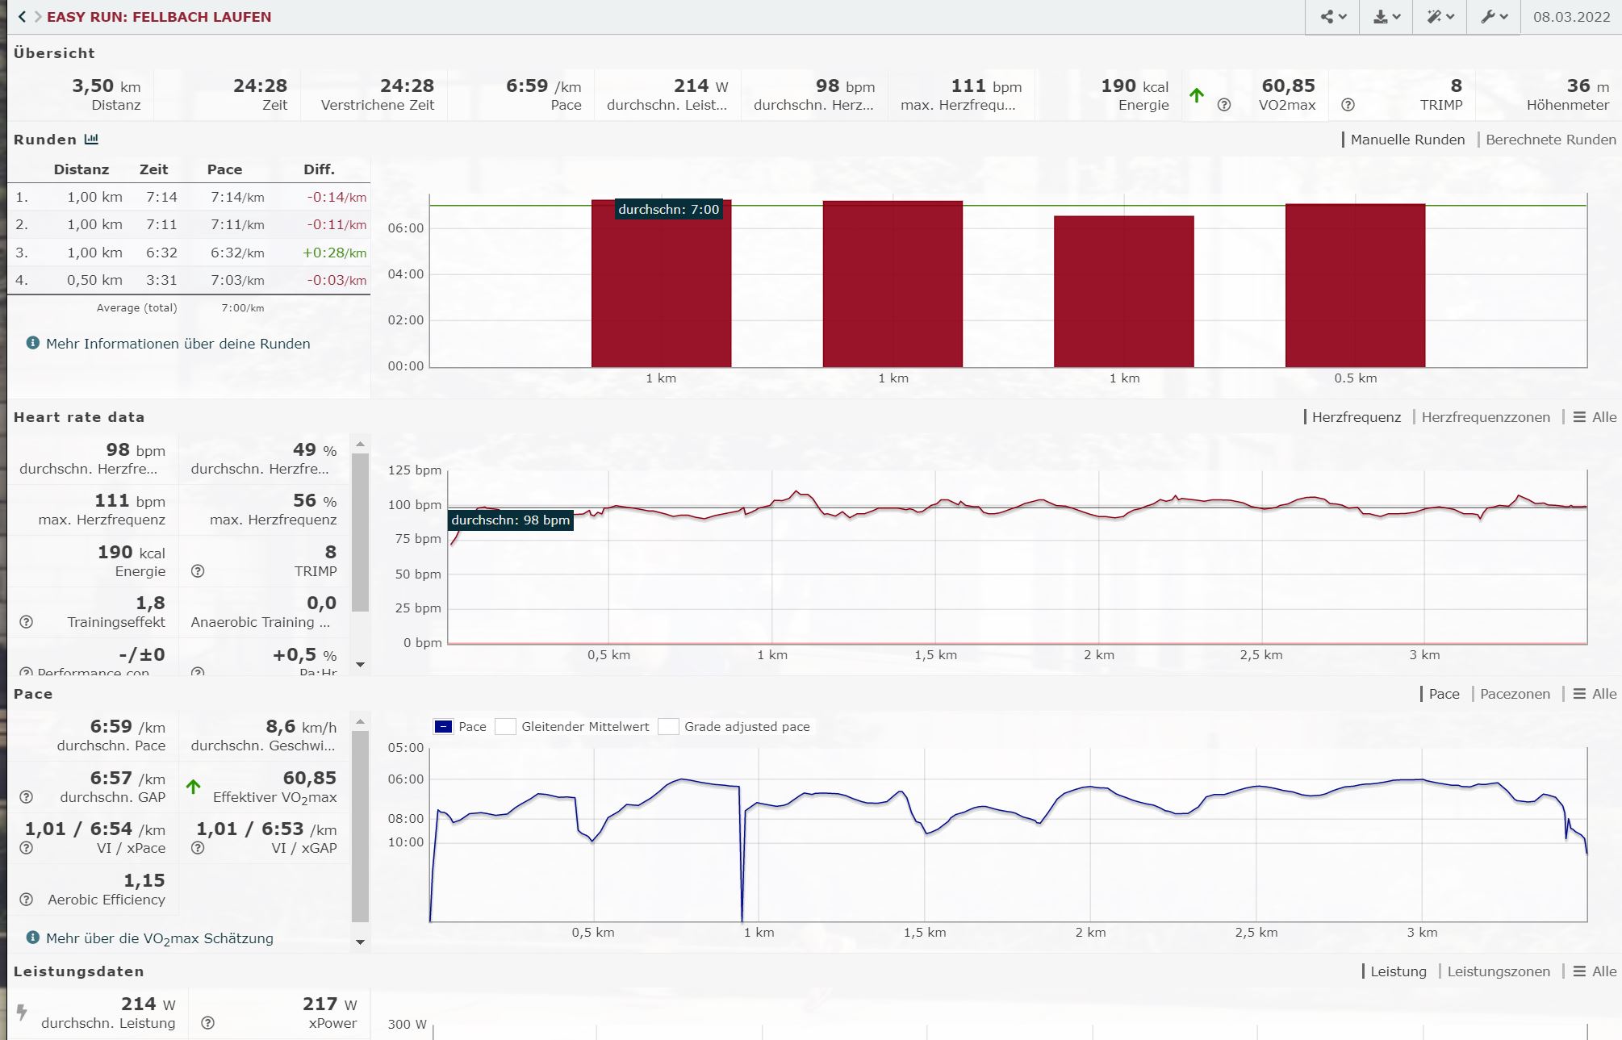Open the share dropdown menu
The height and width of the screenshot is (1040, 1622).
pyautogui.click(x=1333, y=16)
